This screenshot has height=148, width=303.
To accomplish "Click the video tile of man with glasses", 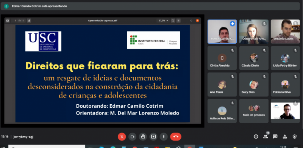I will pos(285,111).
